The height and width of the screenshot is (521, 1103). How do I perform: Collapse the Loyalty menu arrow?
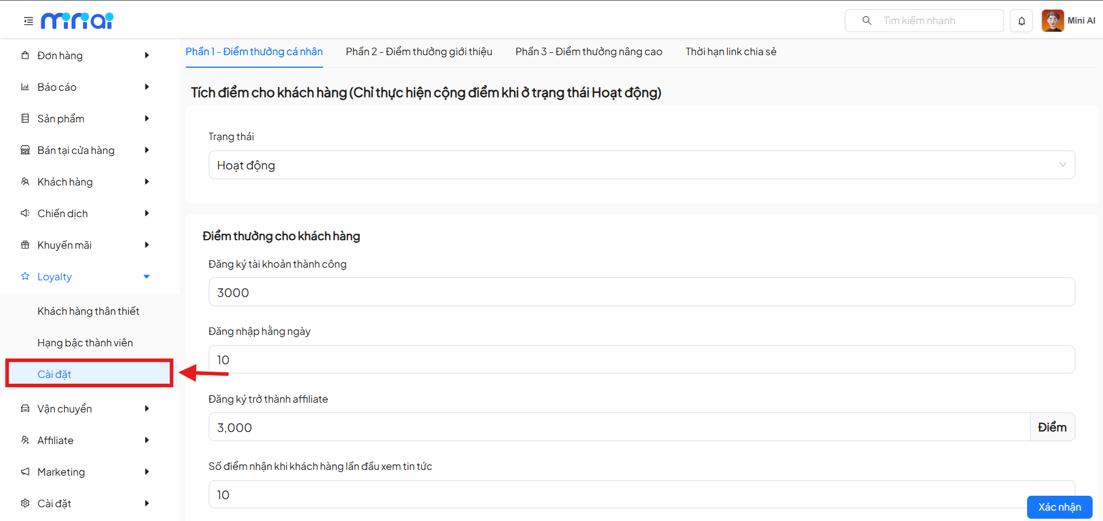click(147, 276)
